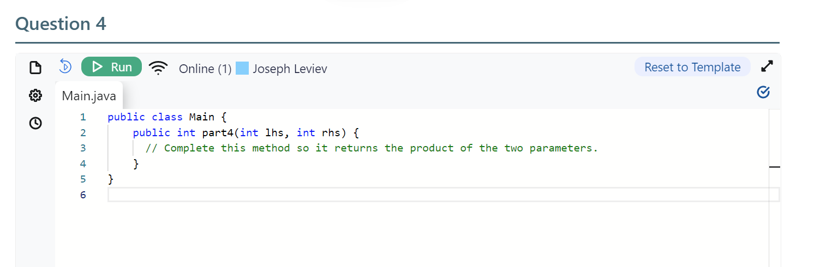Click the Joseph Leviev user name
Screen dimensions: 820x267
pos(290,69)
